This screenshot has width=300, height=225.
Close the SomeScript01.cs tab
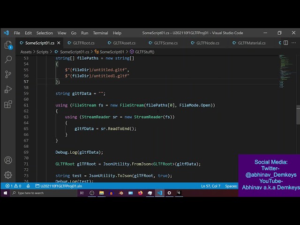click(x=59, y=43)
